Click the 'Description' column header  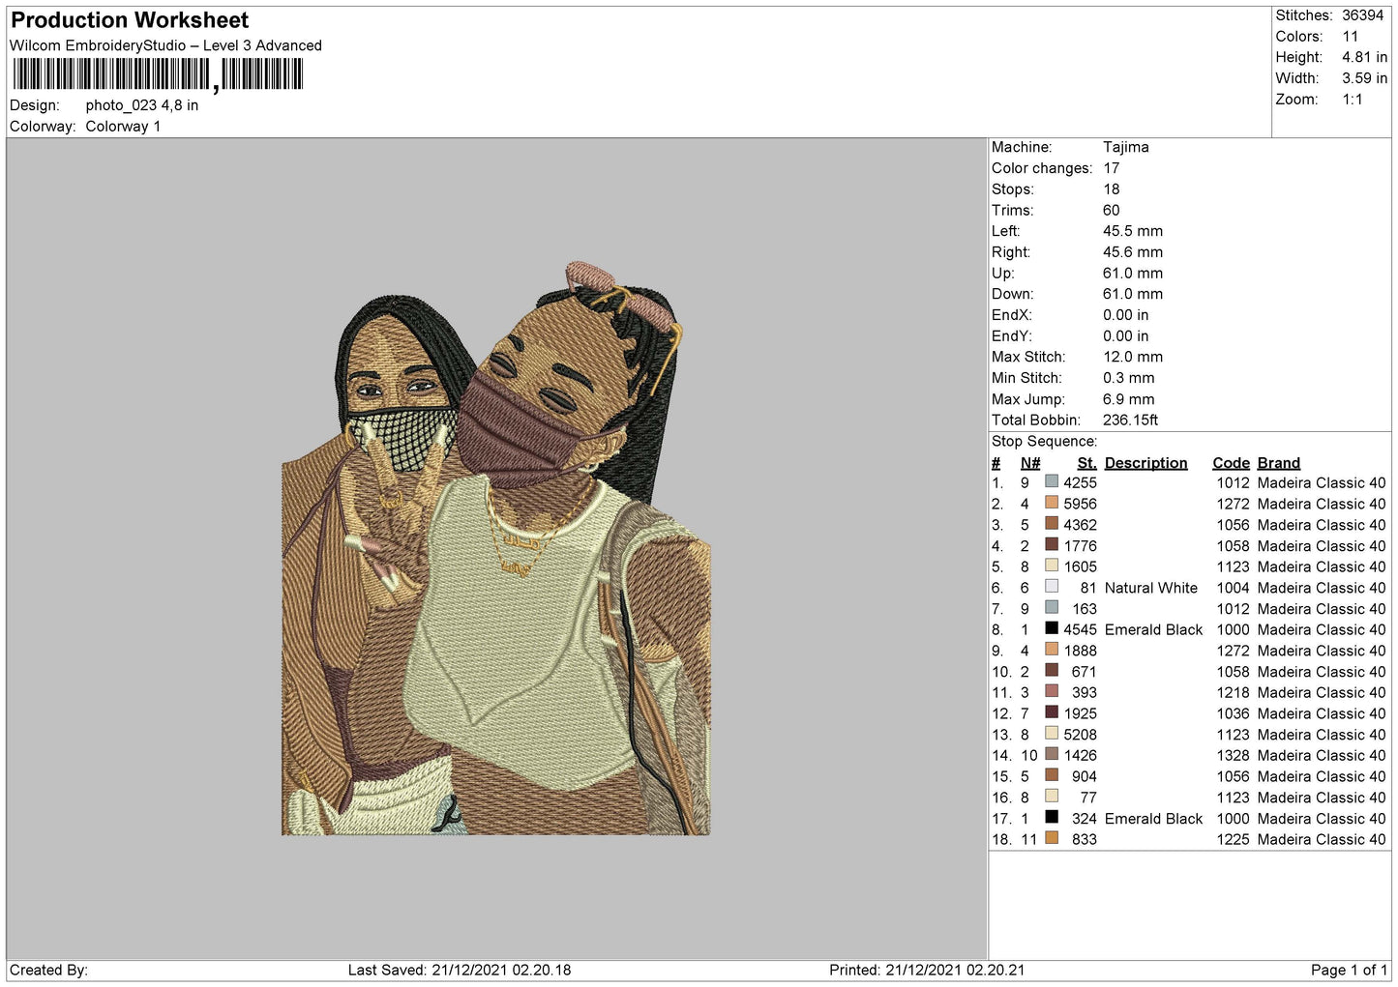[x=1146, y=463]
